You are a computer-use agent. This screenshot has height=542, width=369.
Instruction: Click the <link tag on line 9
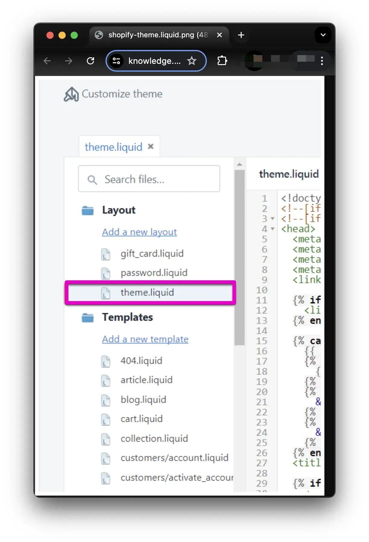(307, 280)
